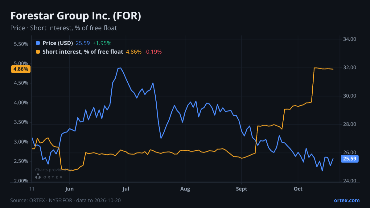Click the 3.00% left axis label
The width and height of the screenshot is (370, 208).
[21, 142]
